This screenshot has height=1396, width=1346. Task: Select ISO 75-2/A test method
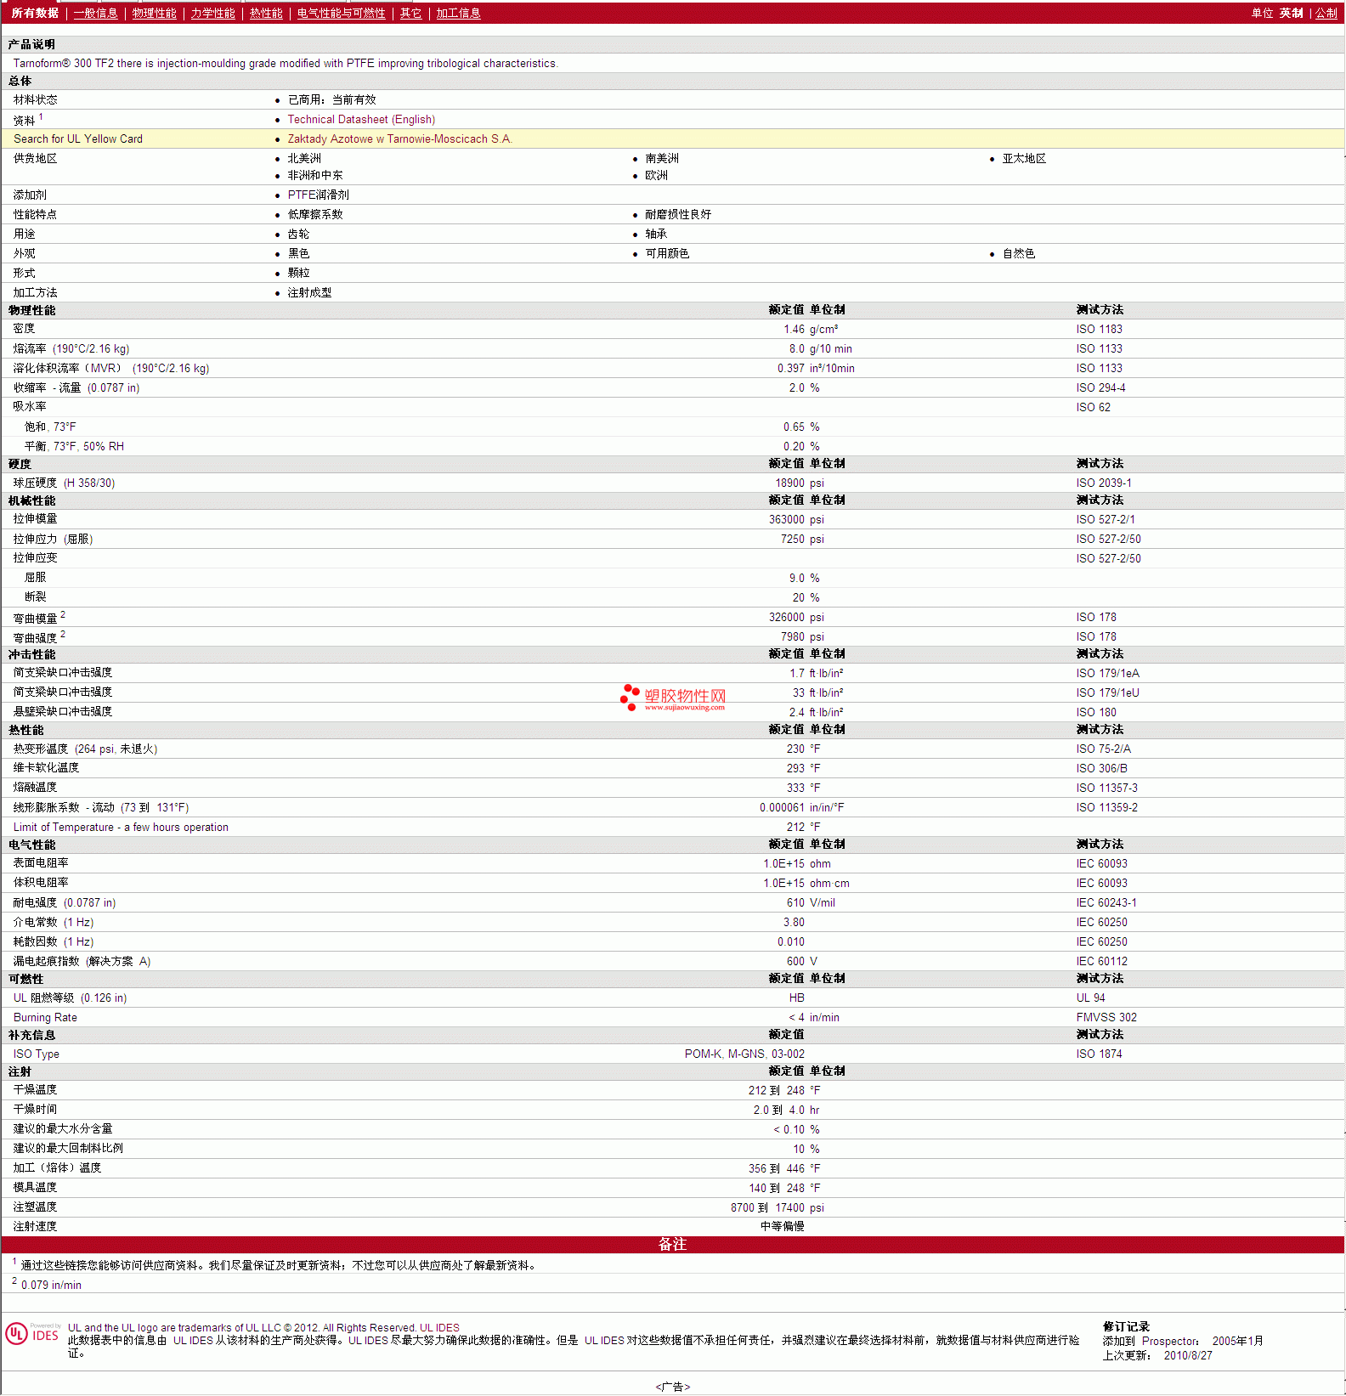point(1104,749)
